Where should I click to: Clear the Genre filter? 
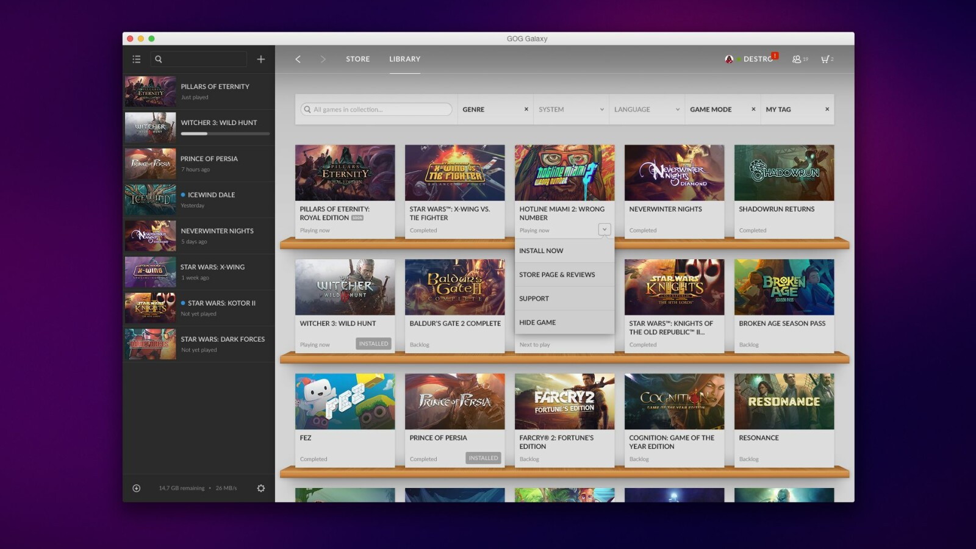tap(526, 109)
